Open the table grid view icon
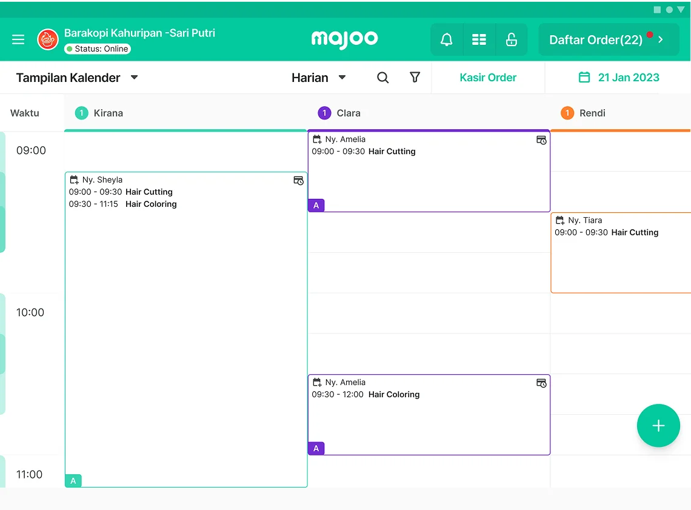The height and width of the screenshot is (510, 691). tap(479, 40)
